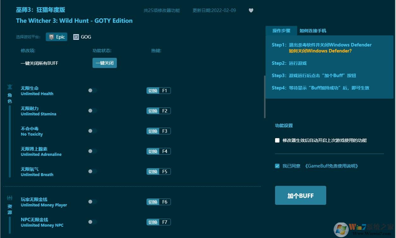
Task: Click the heart favorite icon
Action: [251, 10]
